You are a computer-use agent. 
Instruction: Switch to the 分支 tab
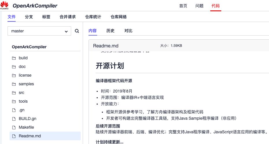[x=29, y=17]
